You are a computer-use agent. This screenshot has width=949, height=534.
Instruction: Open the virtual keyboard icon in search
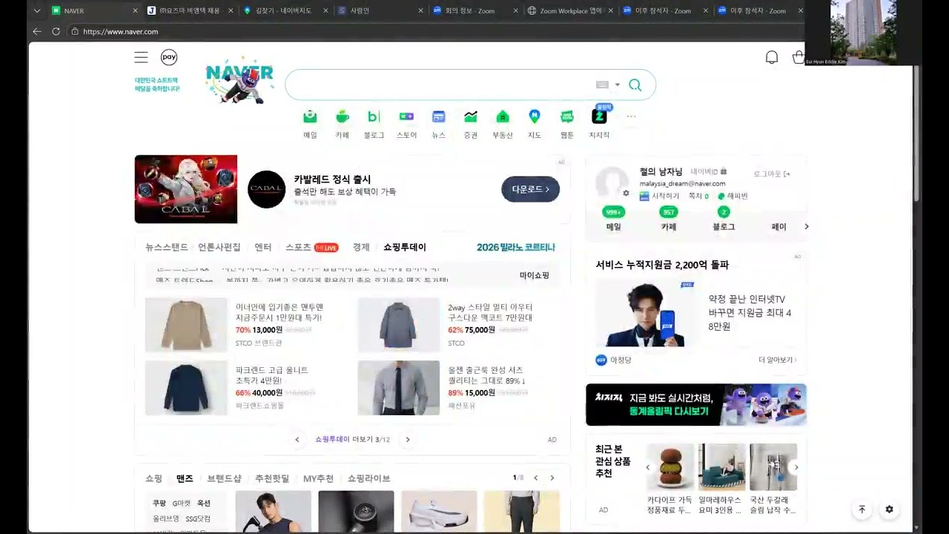602,85
